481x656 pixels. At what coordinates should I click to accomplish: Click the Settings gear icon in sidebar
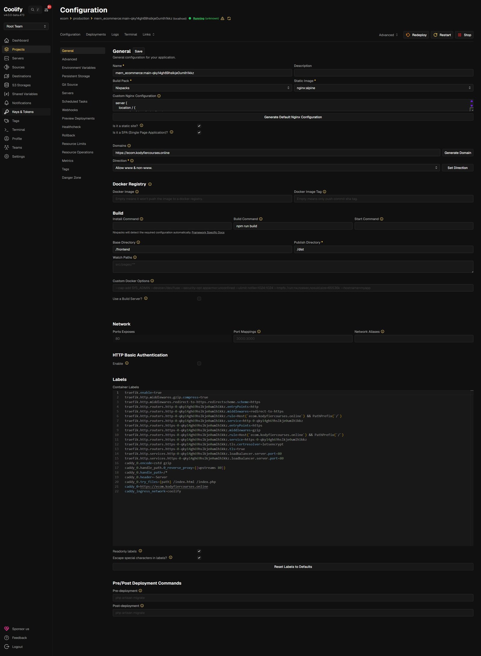(x=7, y=156)
